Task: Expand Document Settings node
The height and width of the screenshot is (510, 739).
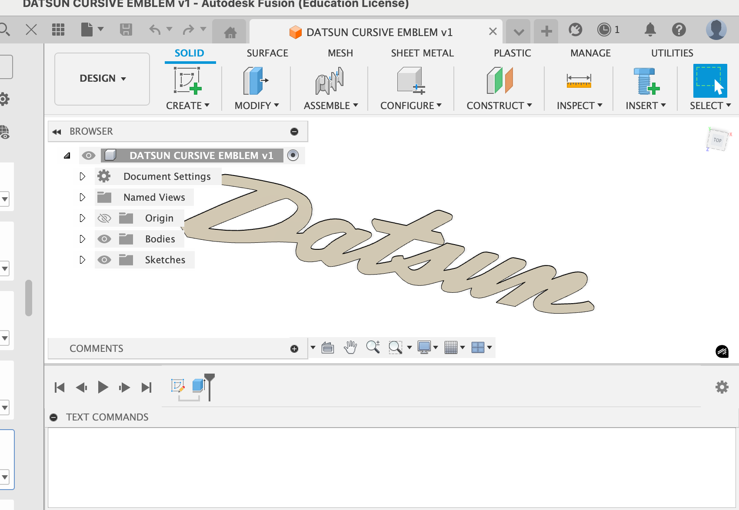Action: (82, 176)
